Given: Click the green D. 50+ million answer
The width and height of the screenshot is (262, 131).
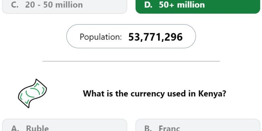Looking at the screenshot, I should (198, 7).
